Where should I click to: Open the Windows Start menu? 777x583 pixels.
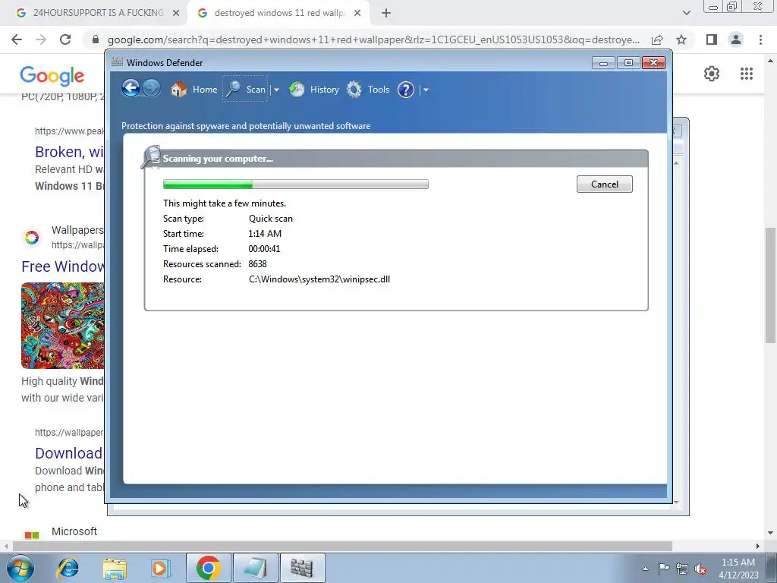coord(20,568)
